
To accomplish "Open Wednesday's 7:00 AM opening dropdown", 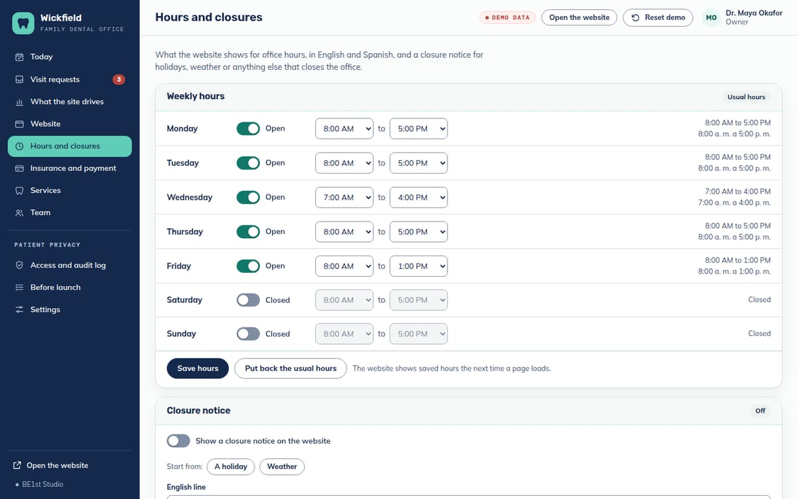I will pos(344,198).
